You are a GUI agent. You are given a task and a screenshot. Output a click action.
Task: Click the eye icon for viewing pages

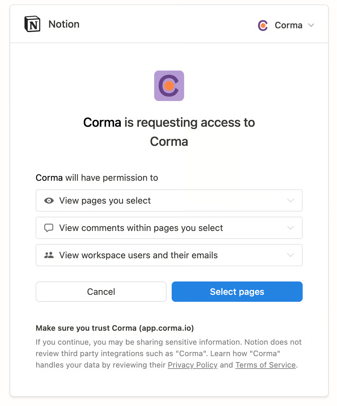tap(49, 200)
